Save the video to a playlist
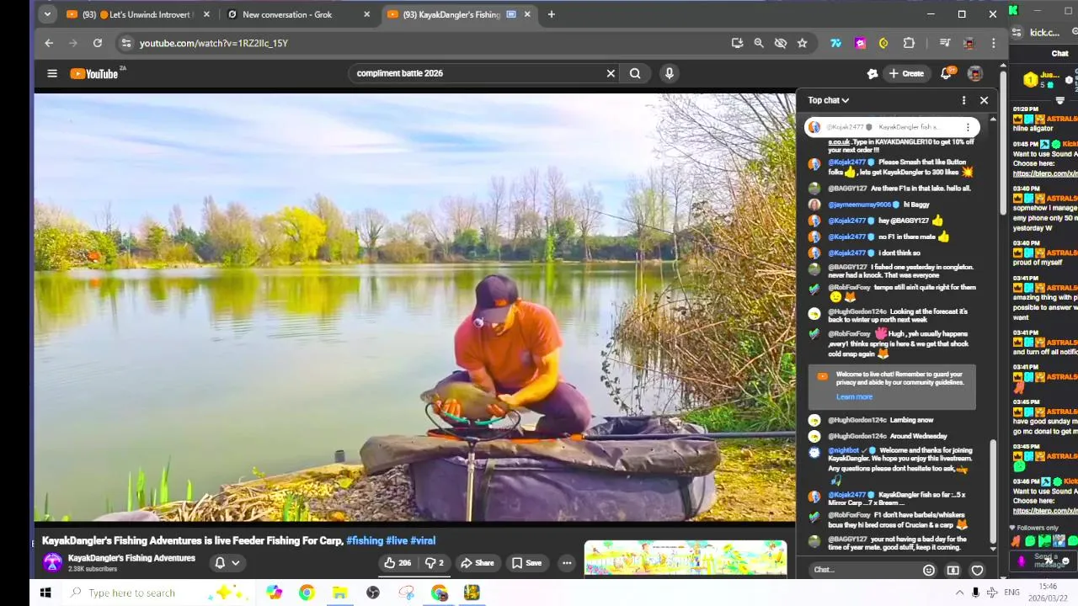The height and width of the screenshot is (606, 1078). point(526,563)
